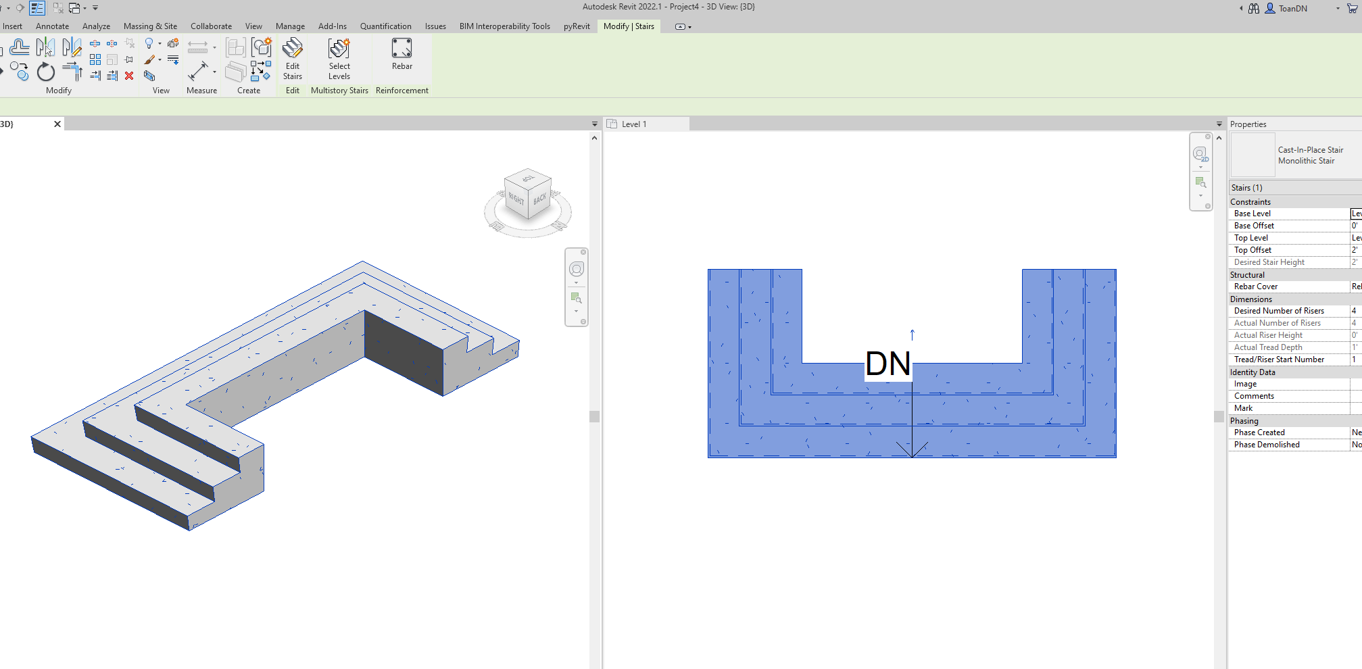Select the Measure Between Two References tool
This screenshot has width=1362, height=669.
(x=198, y=72)
